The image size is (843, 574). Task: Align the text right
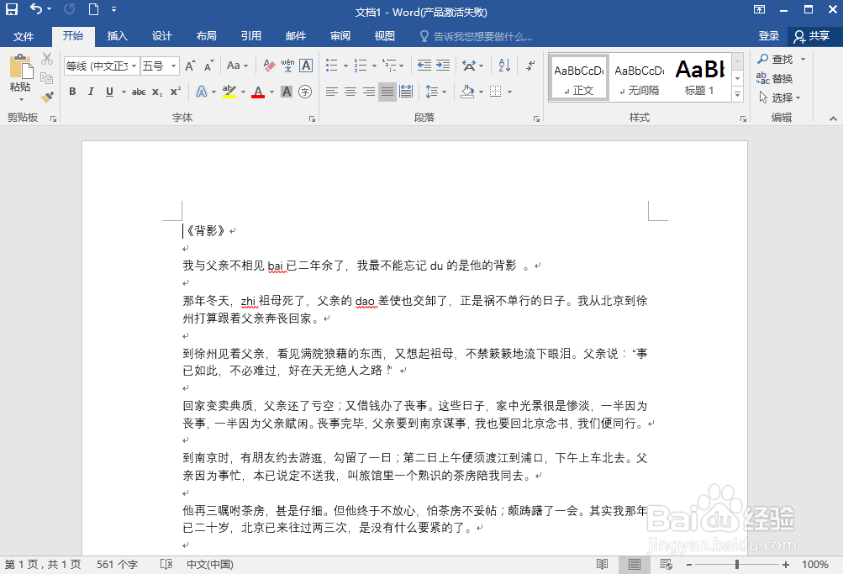pos(369,92)
